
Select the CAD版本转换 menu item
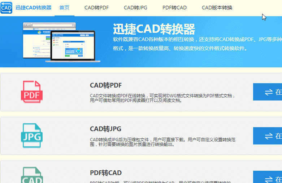[217, 8]
